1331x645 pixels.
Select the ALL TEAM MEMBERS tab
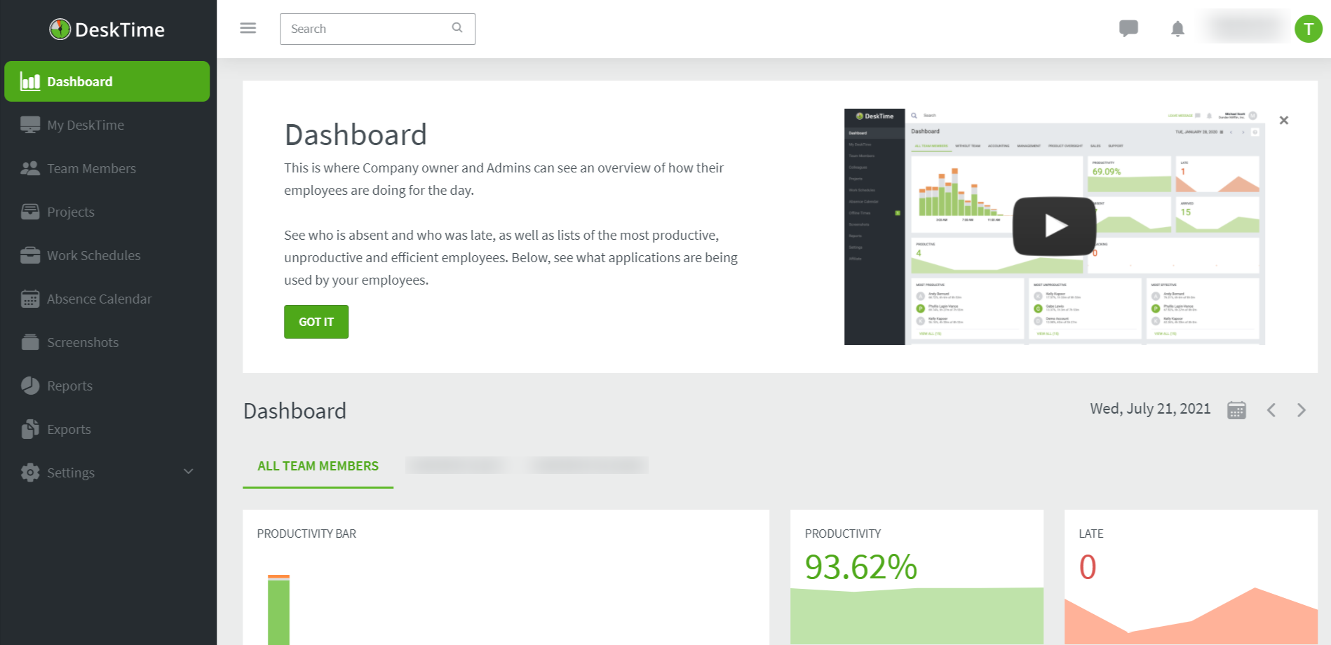click(x=318, y=466)
